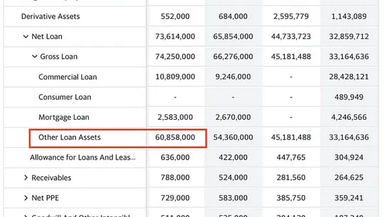386x217 pixels.
Task: Click the Net Loan label
Action: pos(47,36)
